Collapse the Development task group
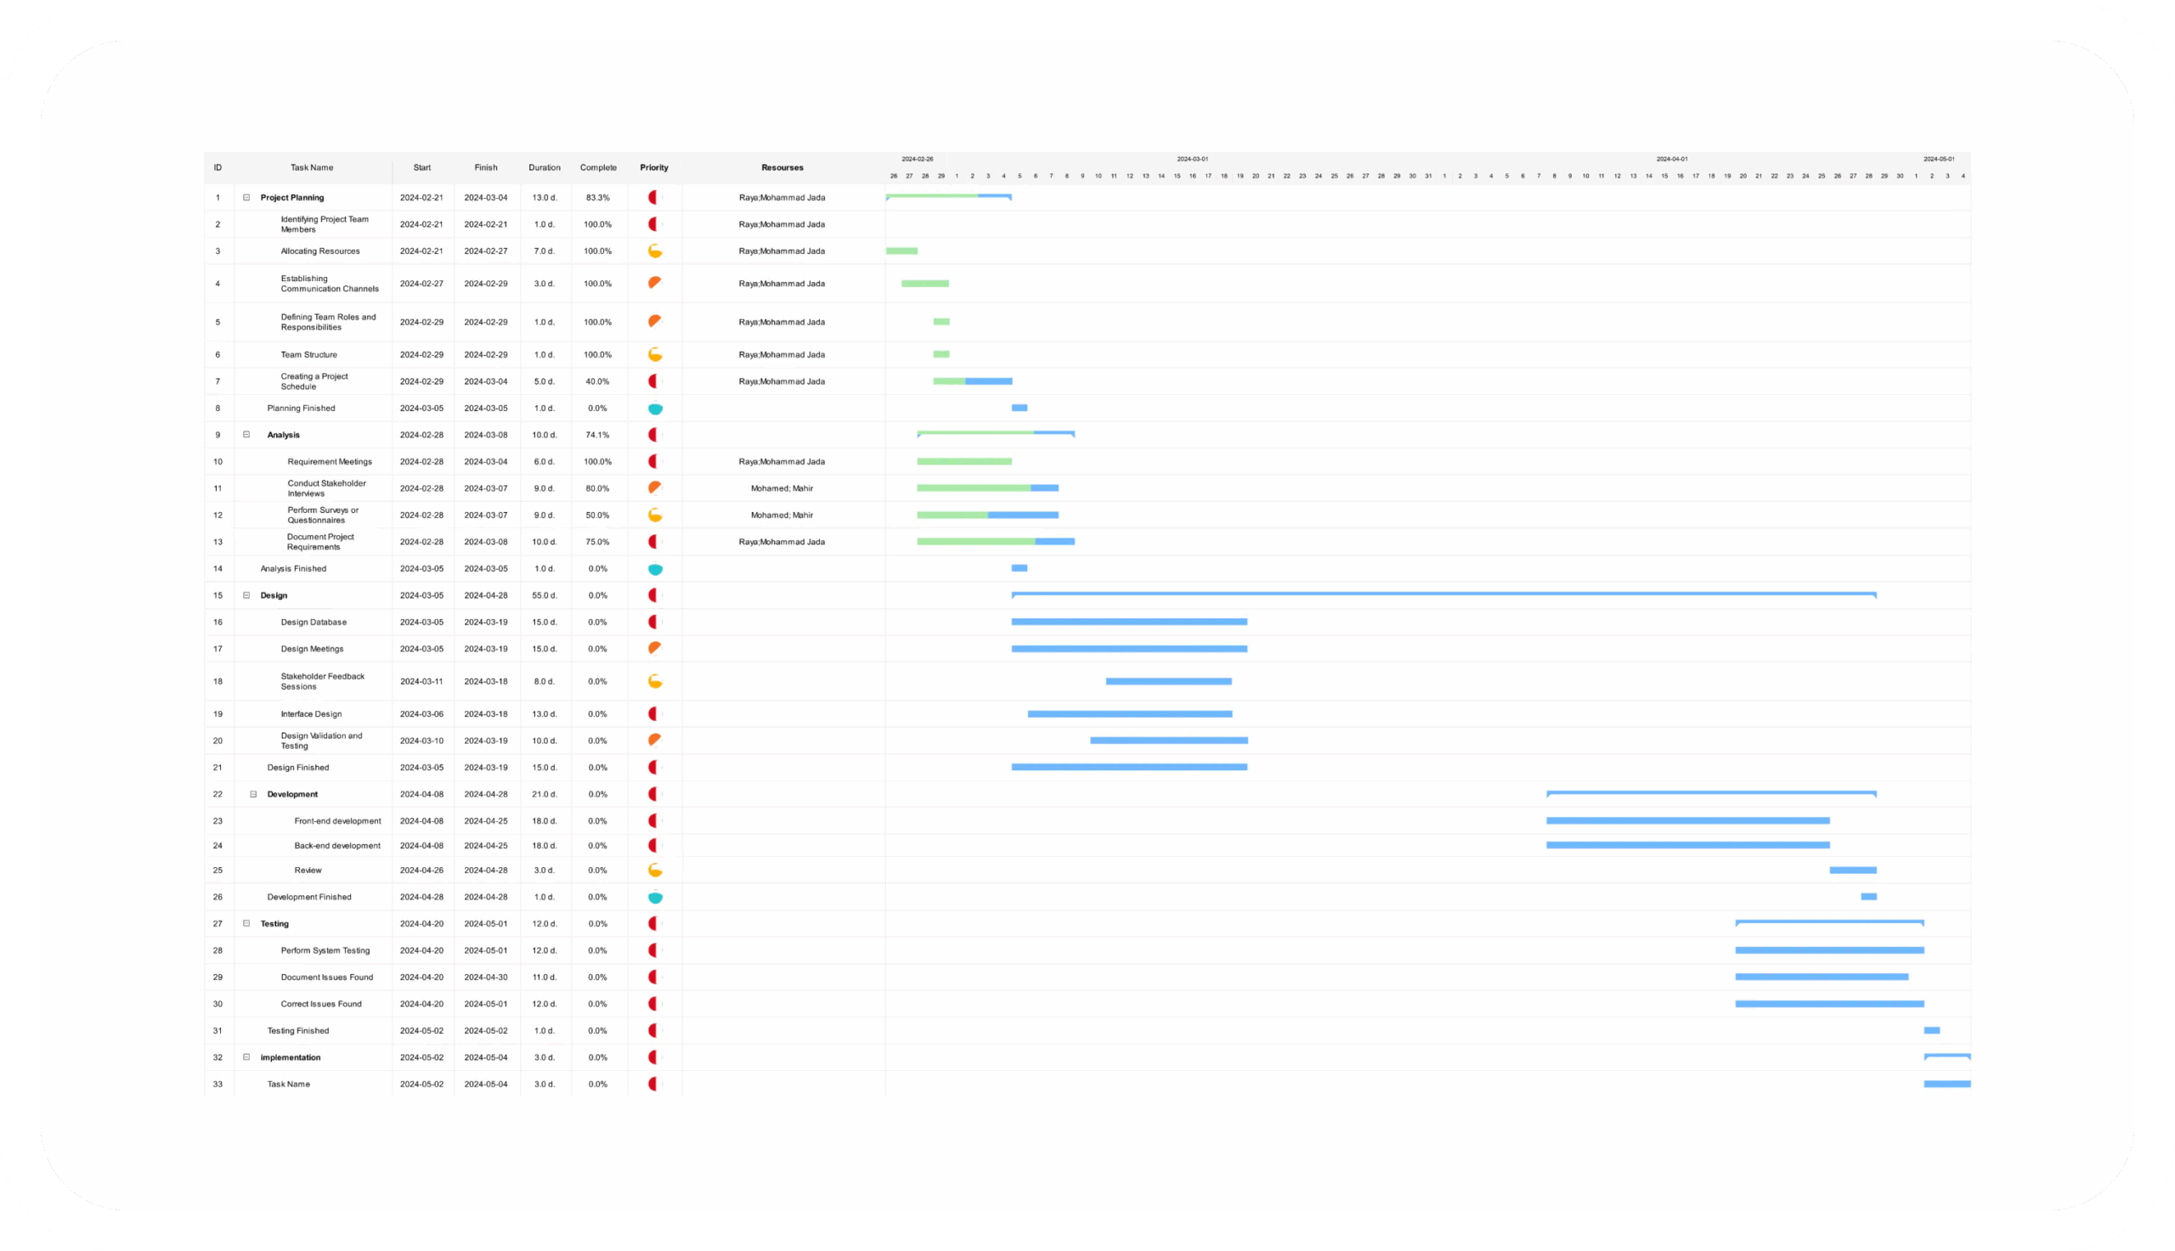 coord(251,794)
